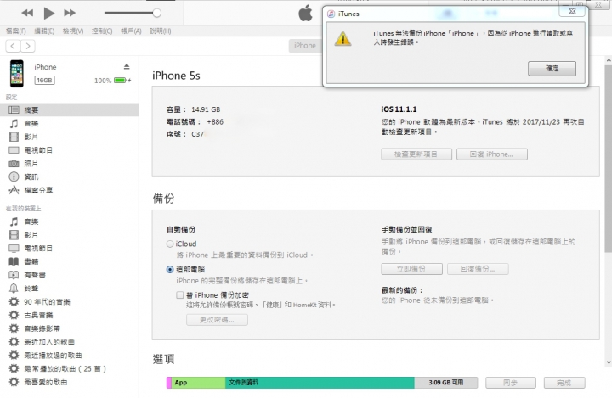The width and height of the screenshot is (612, 398).
Task: Select the 這部電腦 backup radio button
Action: (x=170, y=270)
